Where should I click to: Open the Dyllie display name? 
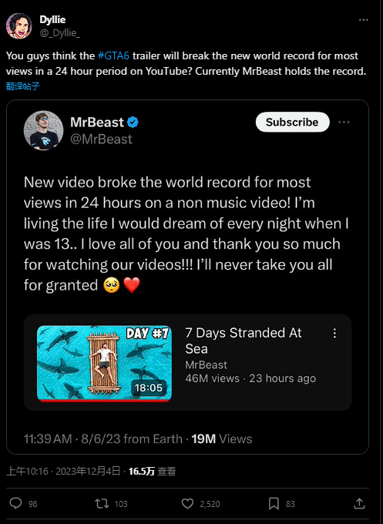52,19
